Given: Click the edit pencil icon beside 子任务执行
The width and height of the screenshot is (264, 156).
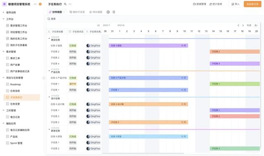Looking at the screenshot, I should 65,4.
